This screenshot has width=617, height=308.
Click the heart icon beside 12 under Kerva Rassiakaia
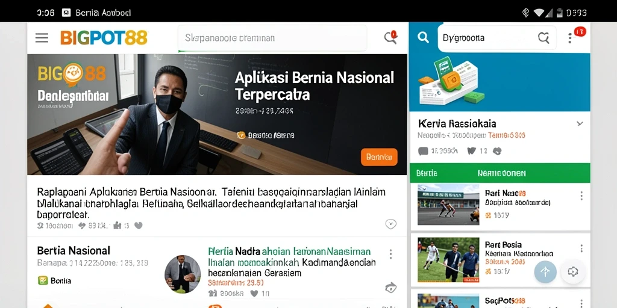[471, 150]
